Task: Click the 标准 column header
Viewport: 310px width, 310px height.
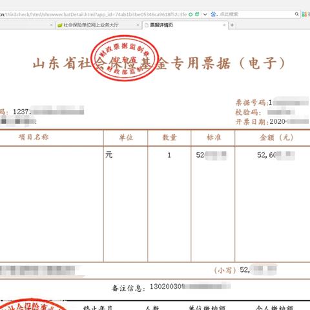Action: tap(214, 138)
